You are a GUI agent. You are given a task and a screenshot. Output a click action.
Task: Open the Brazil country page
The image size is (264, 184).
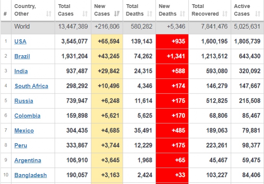22,56
